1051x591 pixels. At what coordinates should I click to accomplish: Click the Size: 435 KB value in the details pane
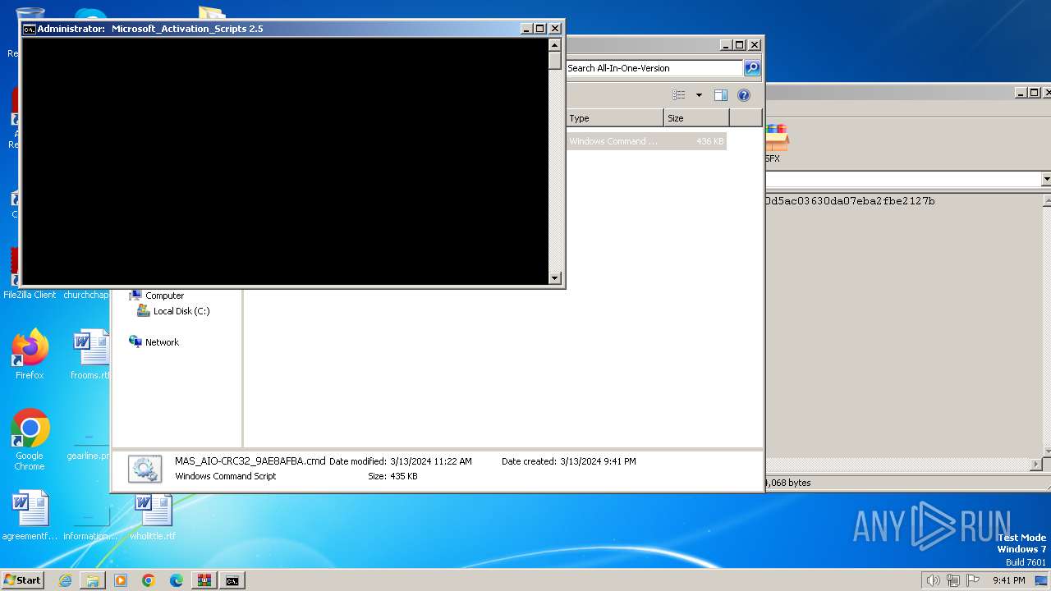click(x=392, y=476)
